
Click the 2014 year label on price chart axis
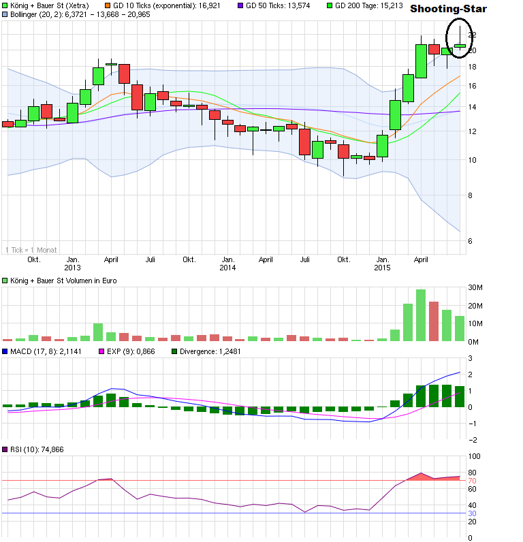pyautogui.click(x=227, y=268)
